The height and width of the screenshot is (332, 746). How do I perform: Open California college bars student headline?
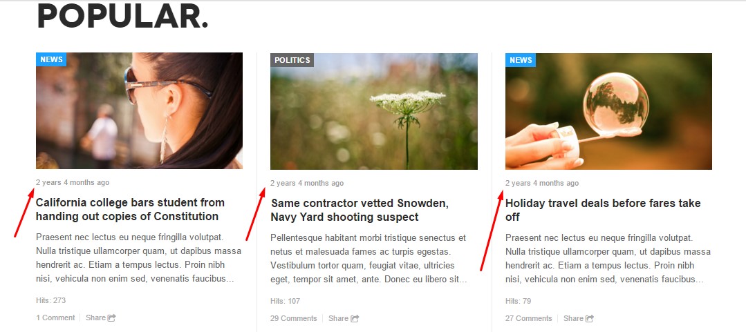[131, 209]
